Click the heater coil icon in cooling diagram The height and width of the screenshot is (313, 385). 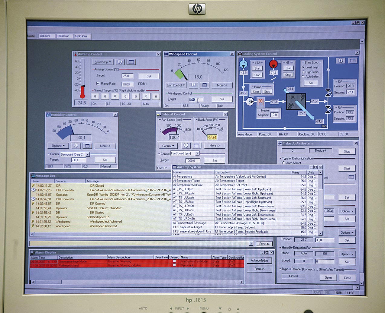coord(260,102)
